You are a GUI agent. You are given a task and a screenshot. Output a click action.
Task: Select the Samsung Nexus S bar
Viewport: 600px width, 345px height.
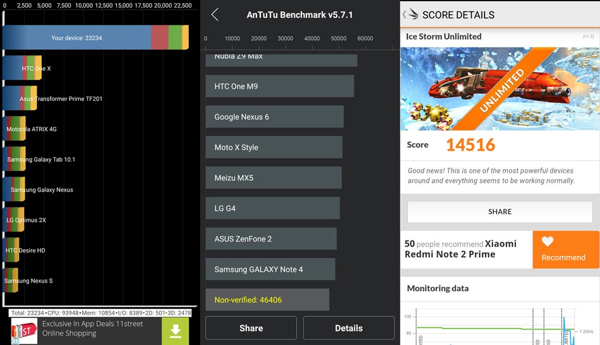tap(10, 280)
